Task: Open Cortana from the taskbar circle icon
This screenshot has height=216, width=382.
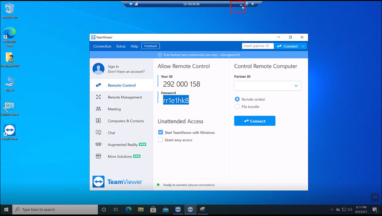Action: 104,209
